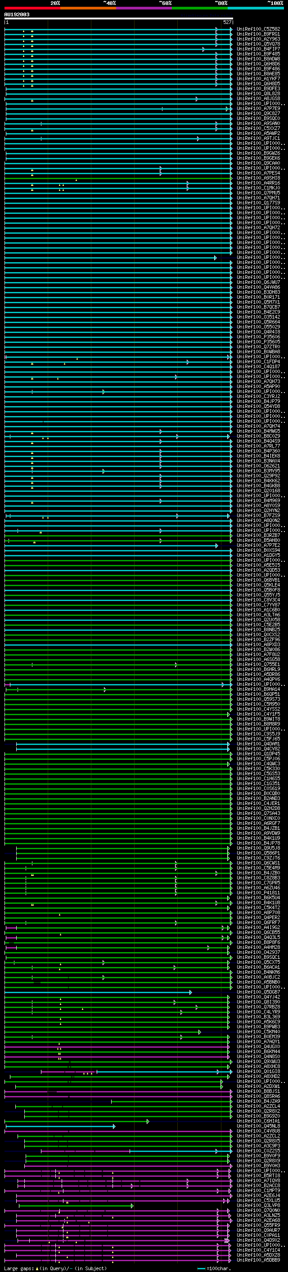Click hit label UniRef100_A9SAN0
Viewport: 288px width, 1272px height.
(x=258, y=124)
